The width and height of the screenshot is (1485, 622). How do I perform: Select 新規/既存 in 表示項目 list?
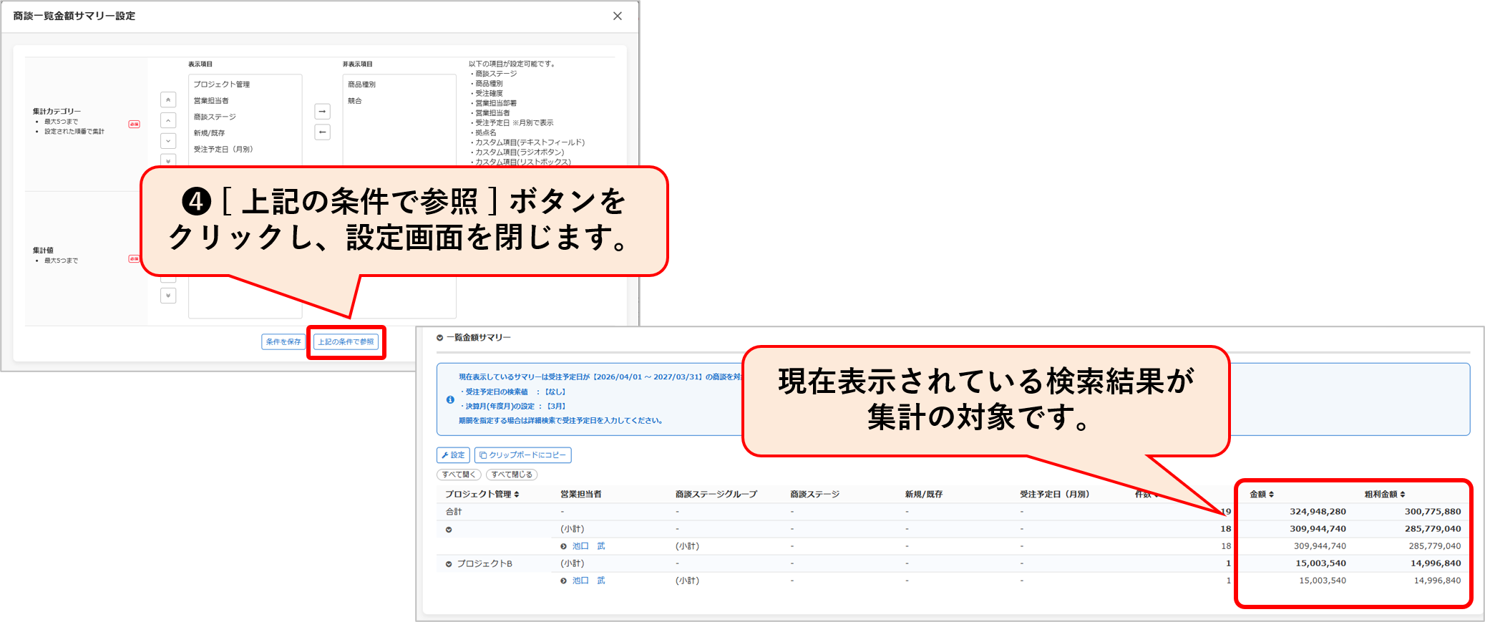(209, 133)
